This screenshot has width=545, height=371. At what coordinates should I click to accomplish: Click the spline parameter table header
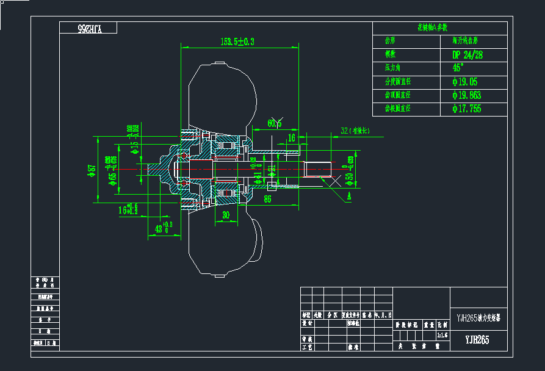[439, 28]
